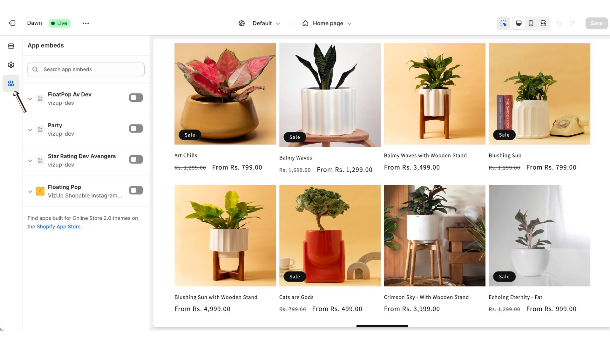Enable the Floating Pop app toggle
This screenshot has height=343, width=610.
click(136, 190)
